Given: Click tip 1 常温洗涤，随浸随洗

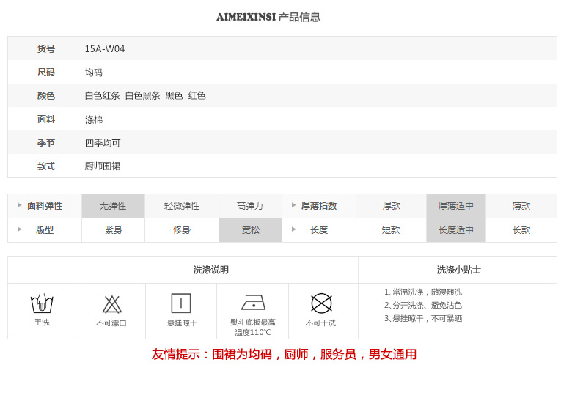Looking at the screenshot, I should [x=423, y=292].
